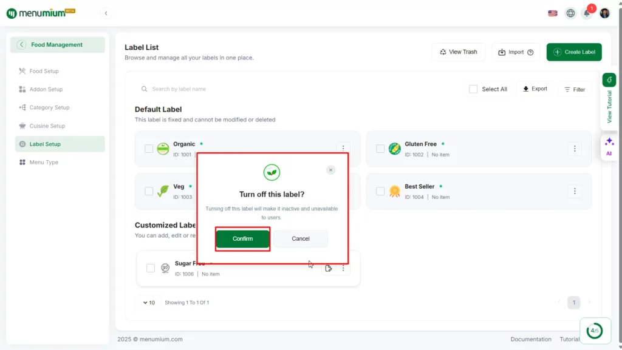Check the Best Seller label checkbox
Image resolution: width=622 pixels, height=350 pixels.
380,191
